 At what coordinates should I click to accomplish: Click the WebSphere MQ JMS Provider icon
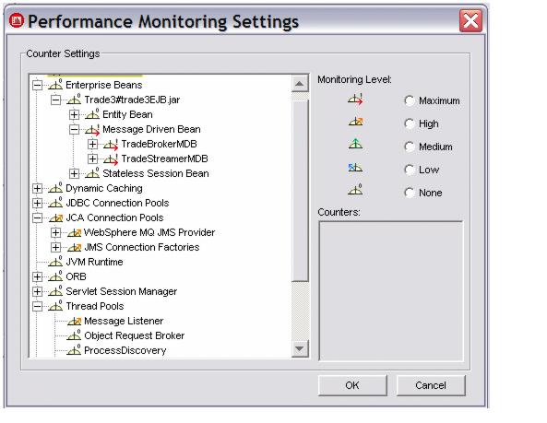(x=74, y=233)
